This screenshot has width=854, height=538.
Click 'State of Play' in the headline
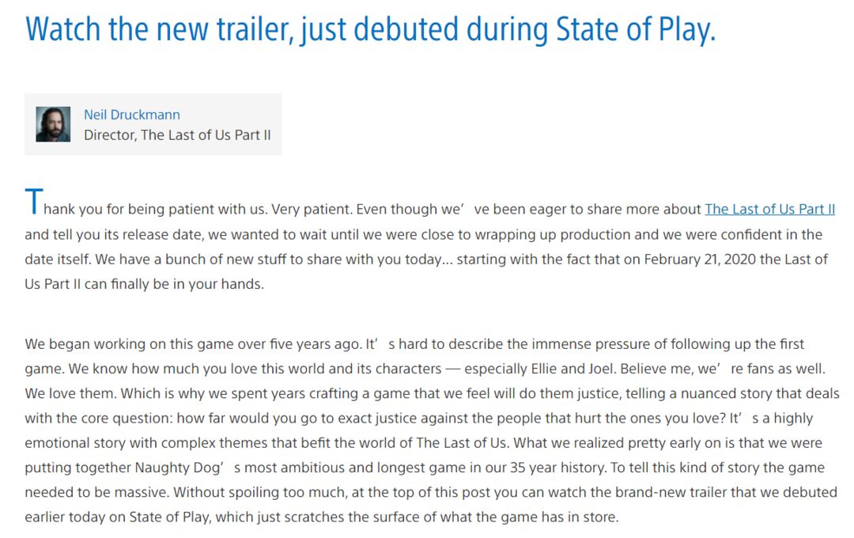635,29
